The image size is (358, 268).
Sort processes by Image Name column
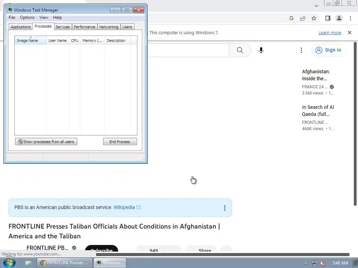tap(30, 40)
